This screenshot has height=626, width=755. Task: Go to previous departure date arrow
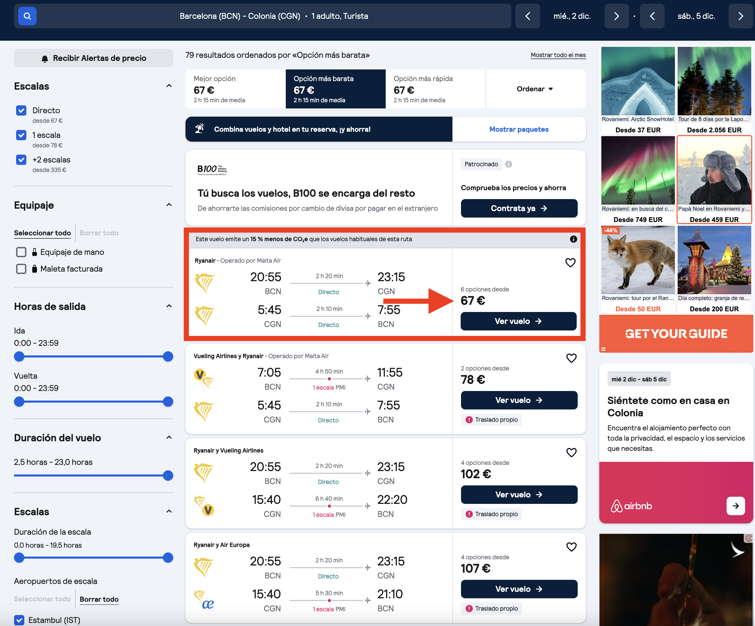(x=527, y=16)
